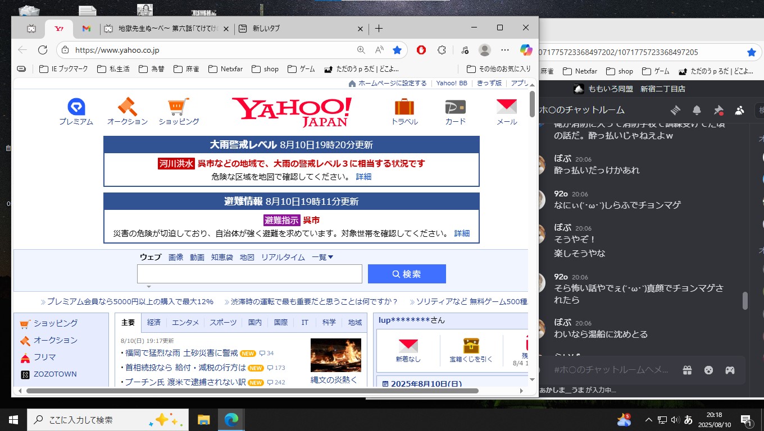Click the gift icon in chat input

coord(688,370)
